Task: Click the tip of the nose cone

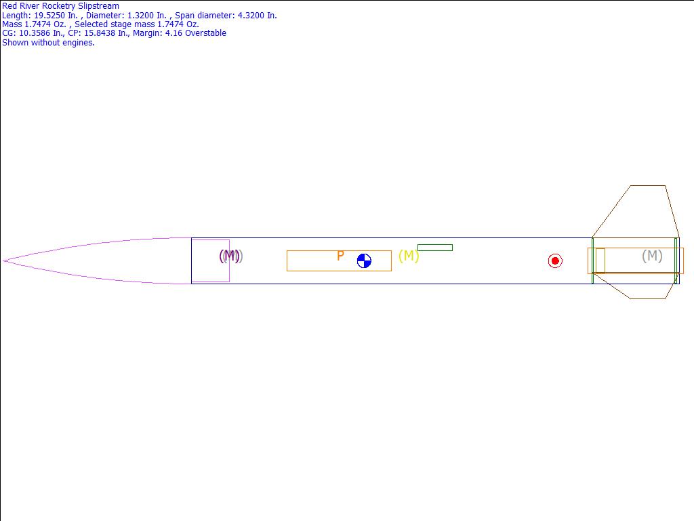Action: 5,260
